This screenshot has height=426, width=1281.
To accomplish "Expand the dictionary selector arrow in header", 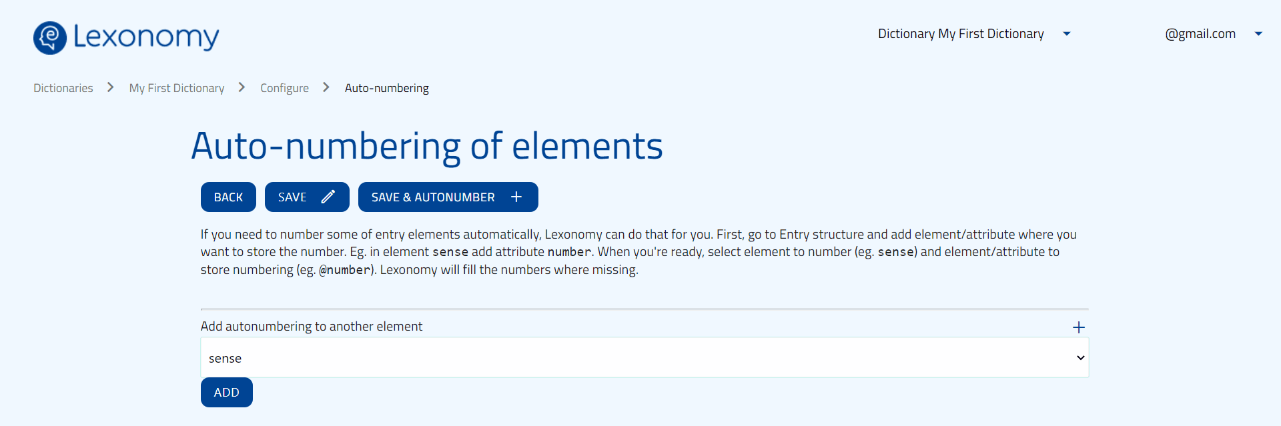I will click(1067, 34).
